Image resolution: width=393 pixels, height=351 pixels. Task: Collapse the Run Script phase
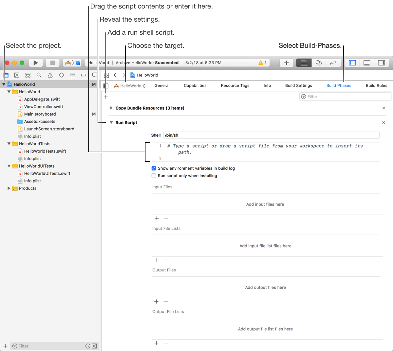coord(111,122)
